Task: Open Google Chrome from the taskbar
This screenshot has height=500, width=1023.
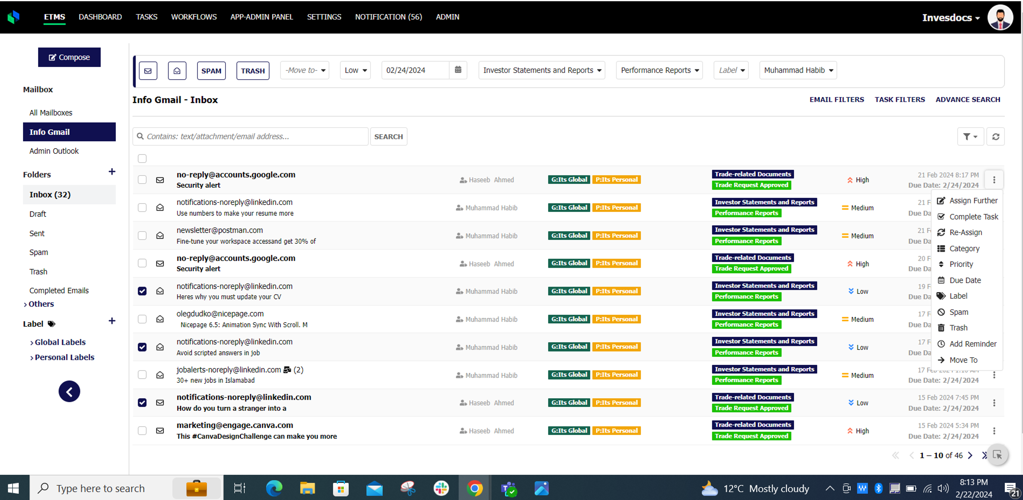Action: click(x=474, y=488)
